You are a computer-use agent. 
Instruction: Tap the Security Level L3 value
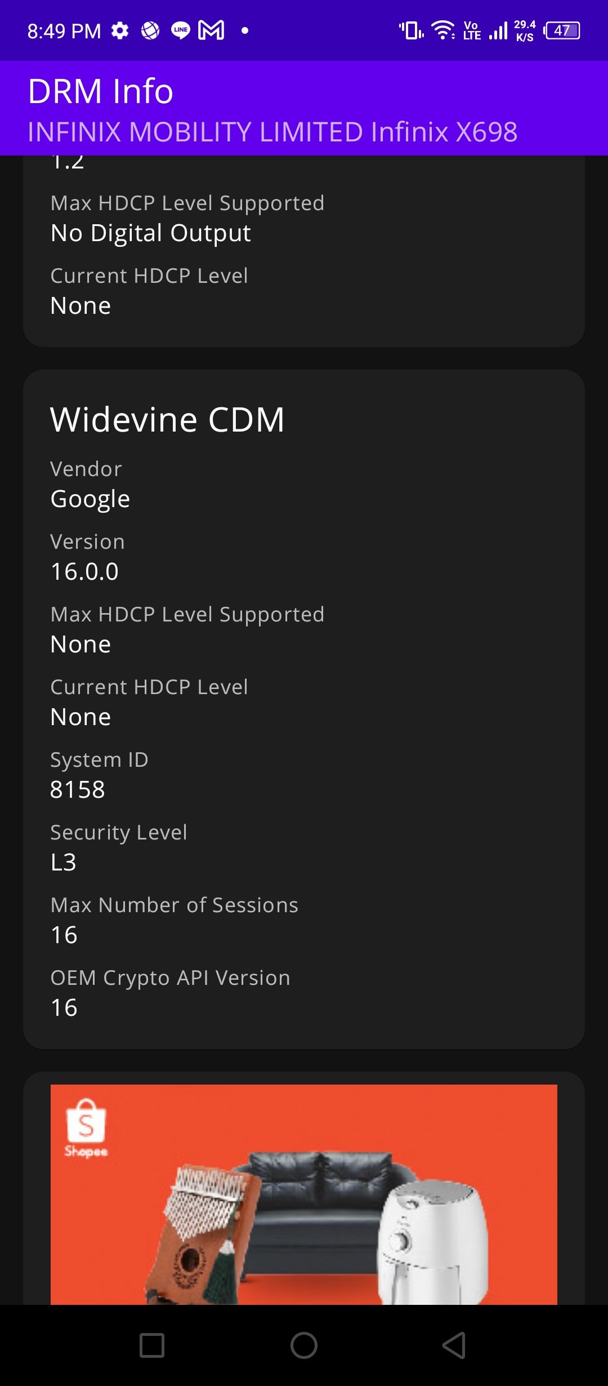[63, 862]
